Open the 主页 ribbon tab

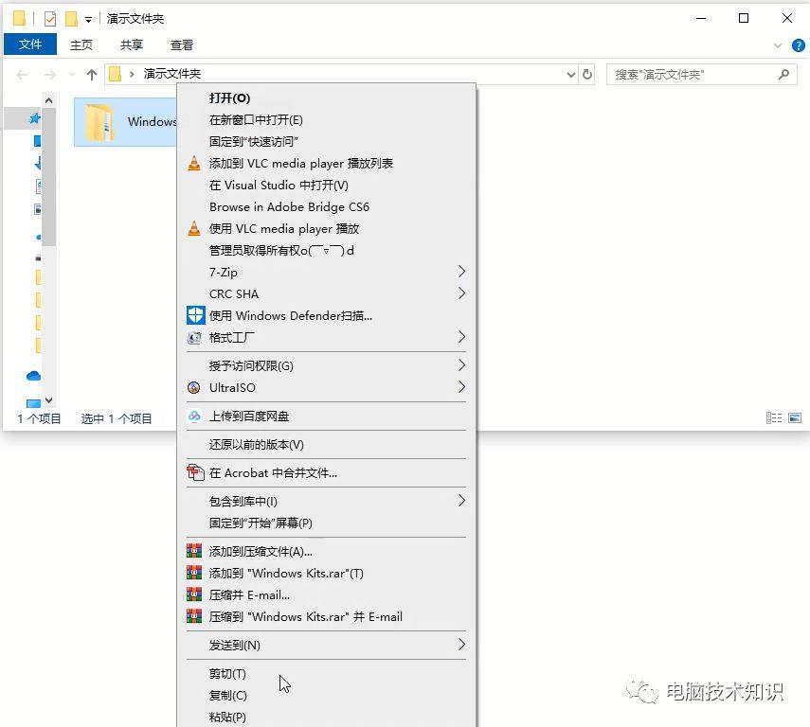pos(81,45)
